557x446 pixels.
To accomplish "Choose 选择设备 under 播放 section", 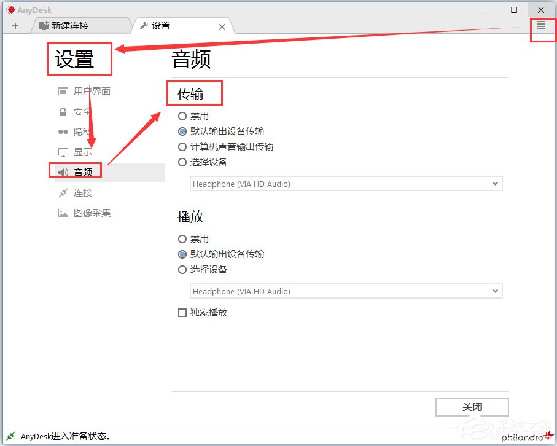I will (182, 269).
